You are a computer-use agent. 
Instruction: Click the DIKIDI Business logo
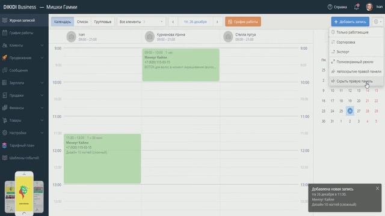20,7
